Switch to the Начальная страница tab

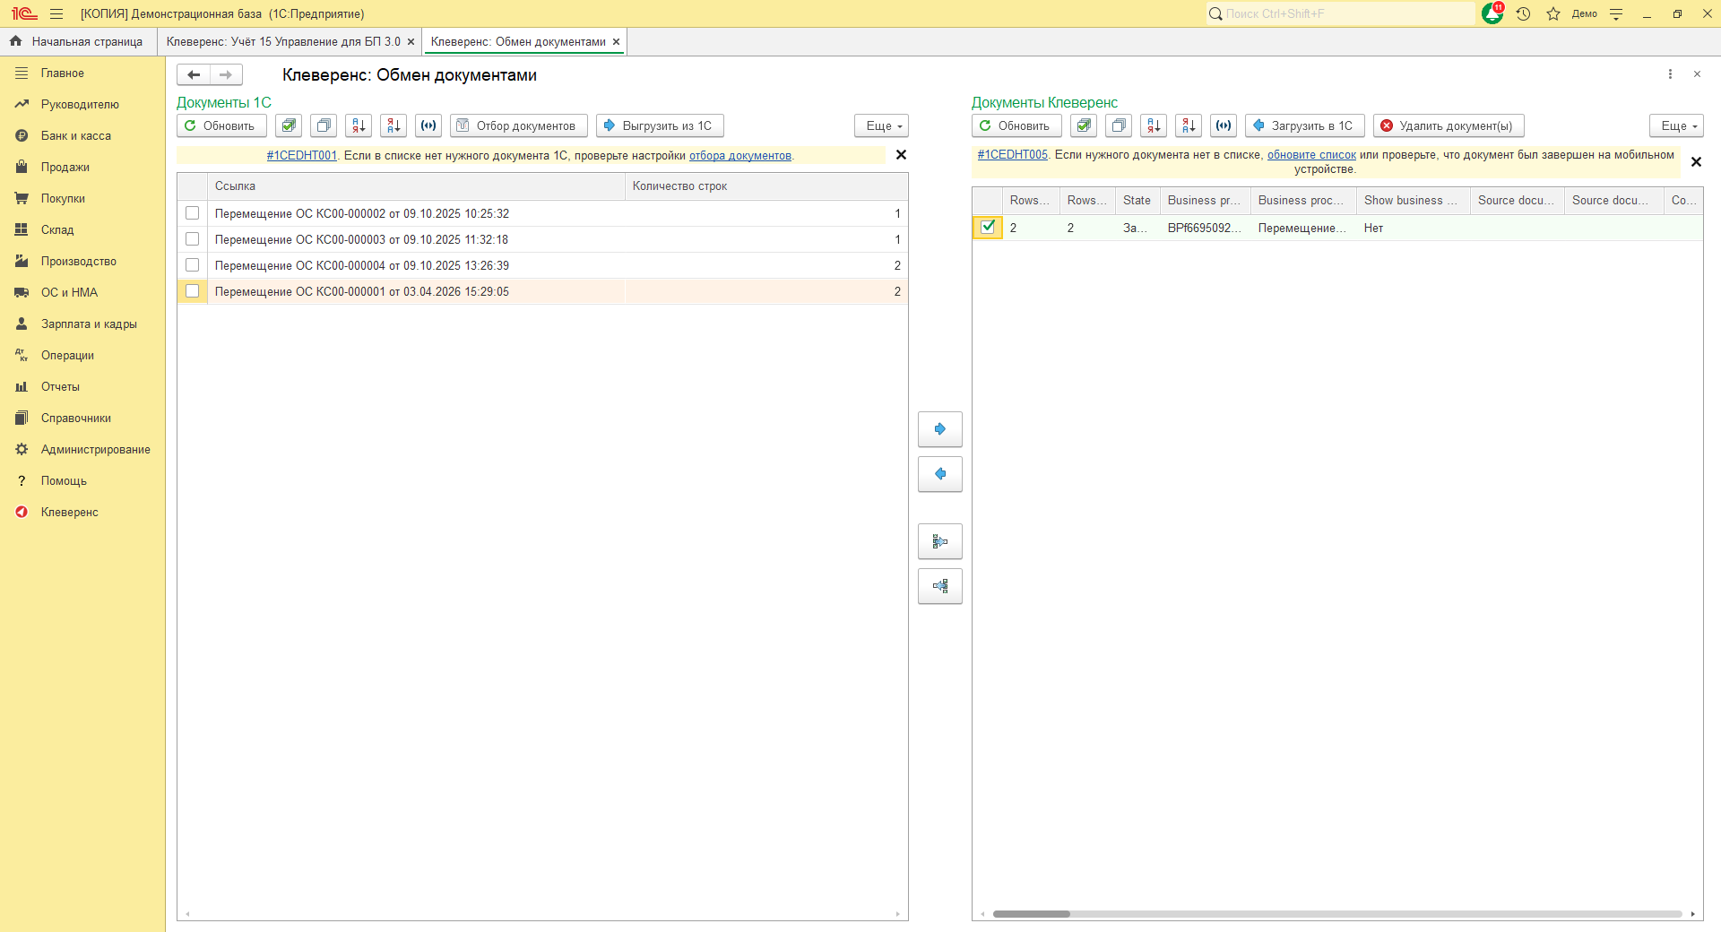coord(78,41)
